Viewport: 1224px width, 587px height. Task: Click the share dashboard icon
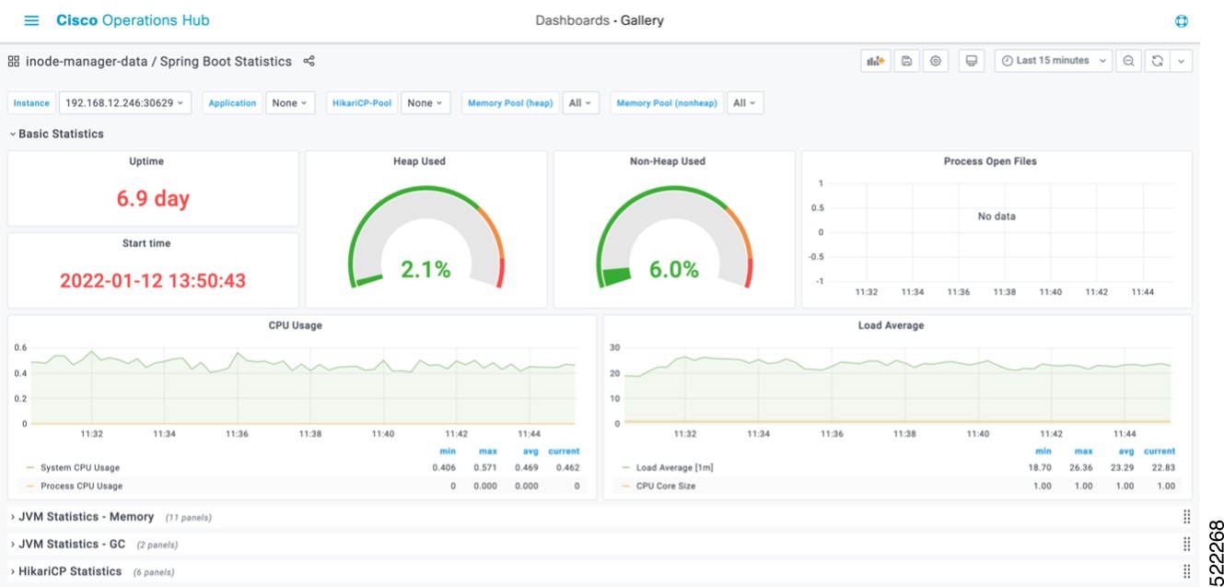coord(309,61)
